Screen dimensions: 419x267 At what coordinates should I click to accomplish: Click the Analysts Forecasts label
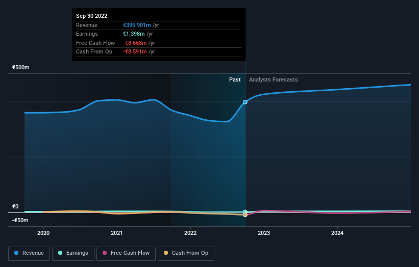tap(274, 80)
